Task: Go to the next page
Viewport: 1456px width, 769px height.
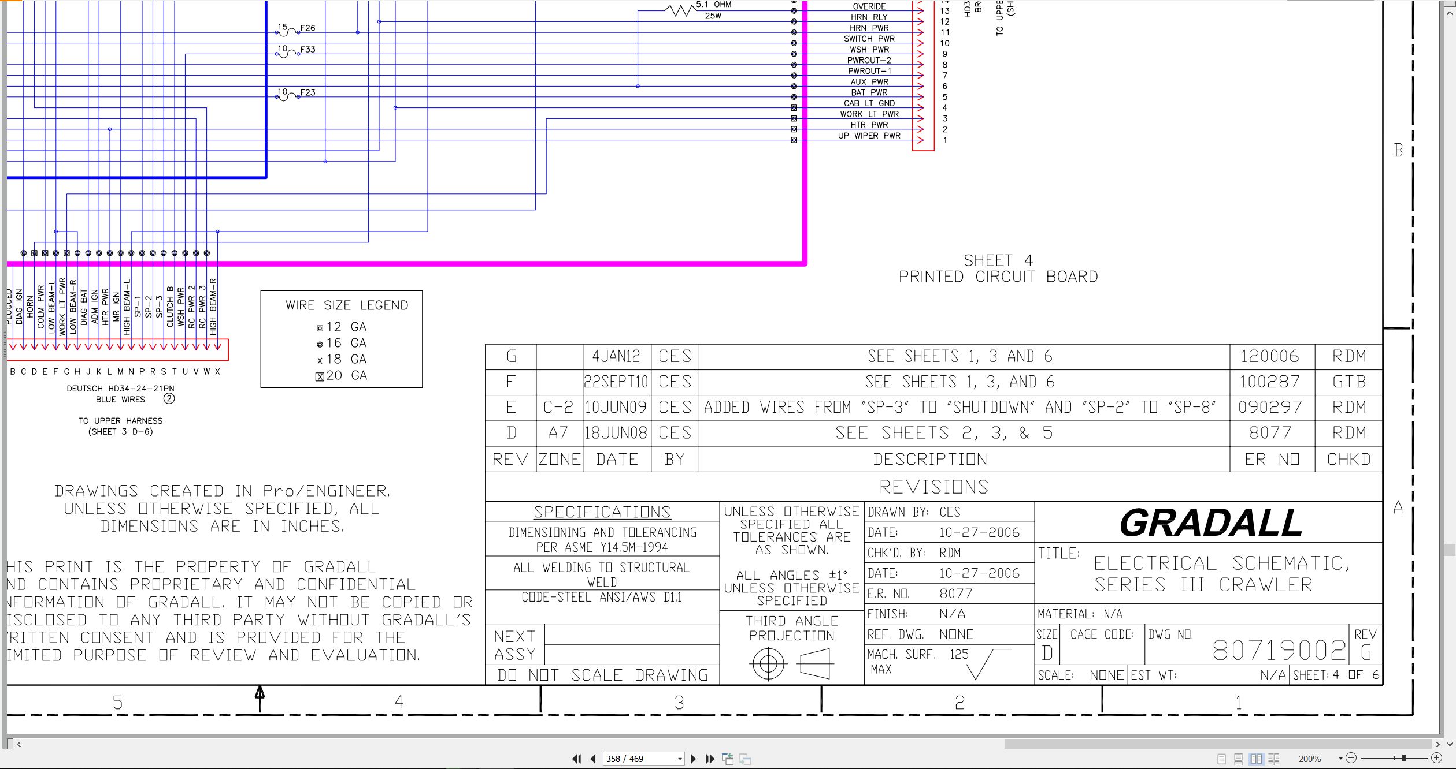Action: pyautogui.click(x=693, y=759)
